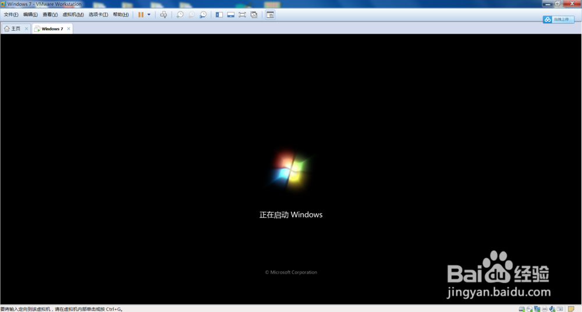Open the 查看(V) menu
The width and height of the screenshot is (582, 312).
coord(50,15)
